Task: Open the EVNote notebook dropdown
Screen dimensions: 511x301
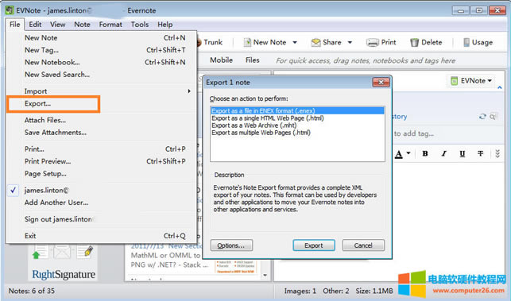Action: [471, 81]
